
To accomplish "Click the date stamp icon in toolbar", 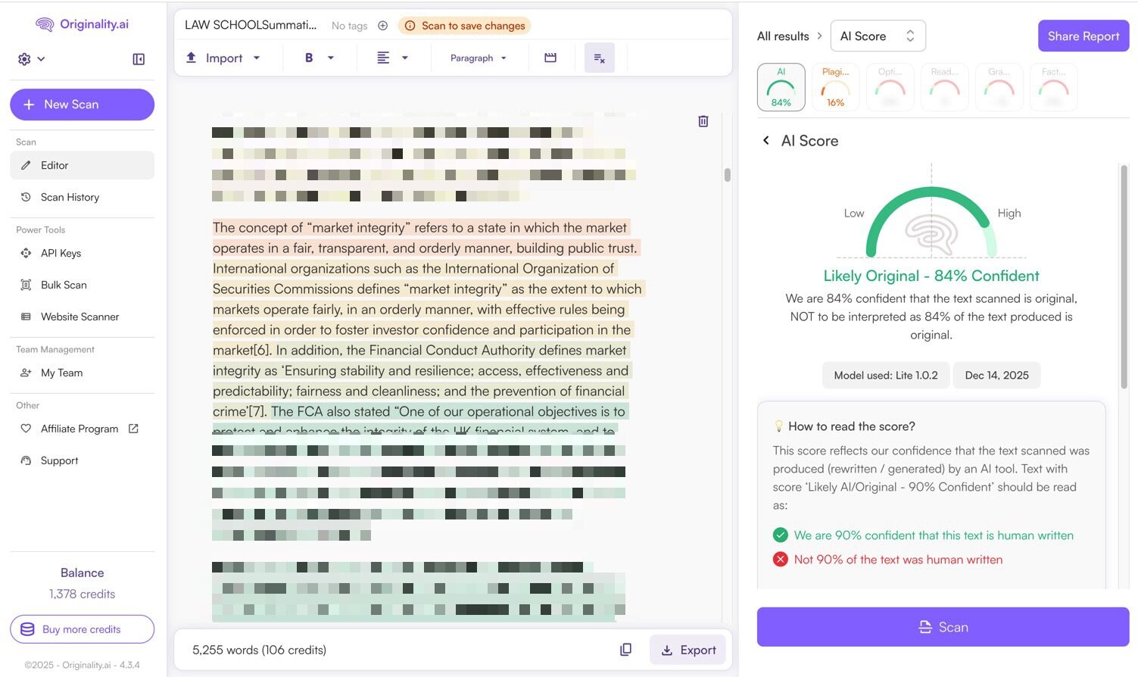I will (550, 58).
